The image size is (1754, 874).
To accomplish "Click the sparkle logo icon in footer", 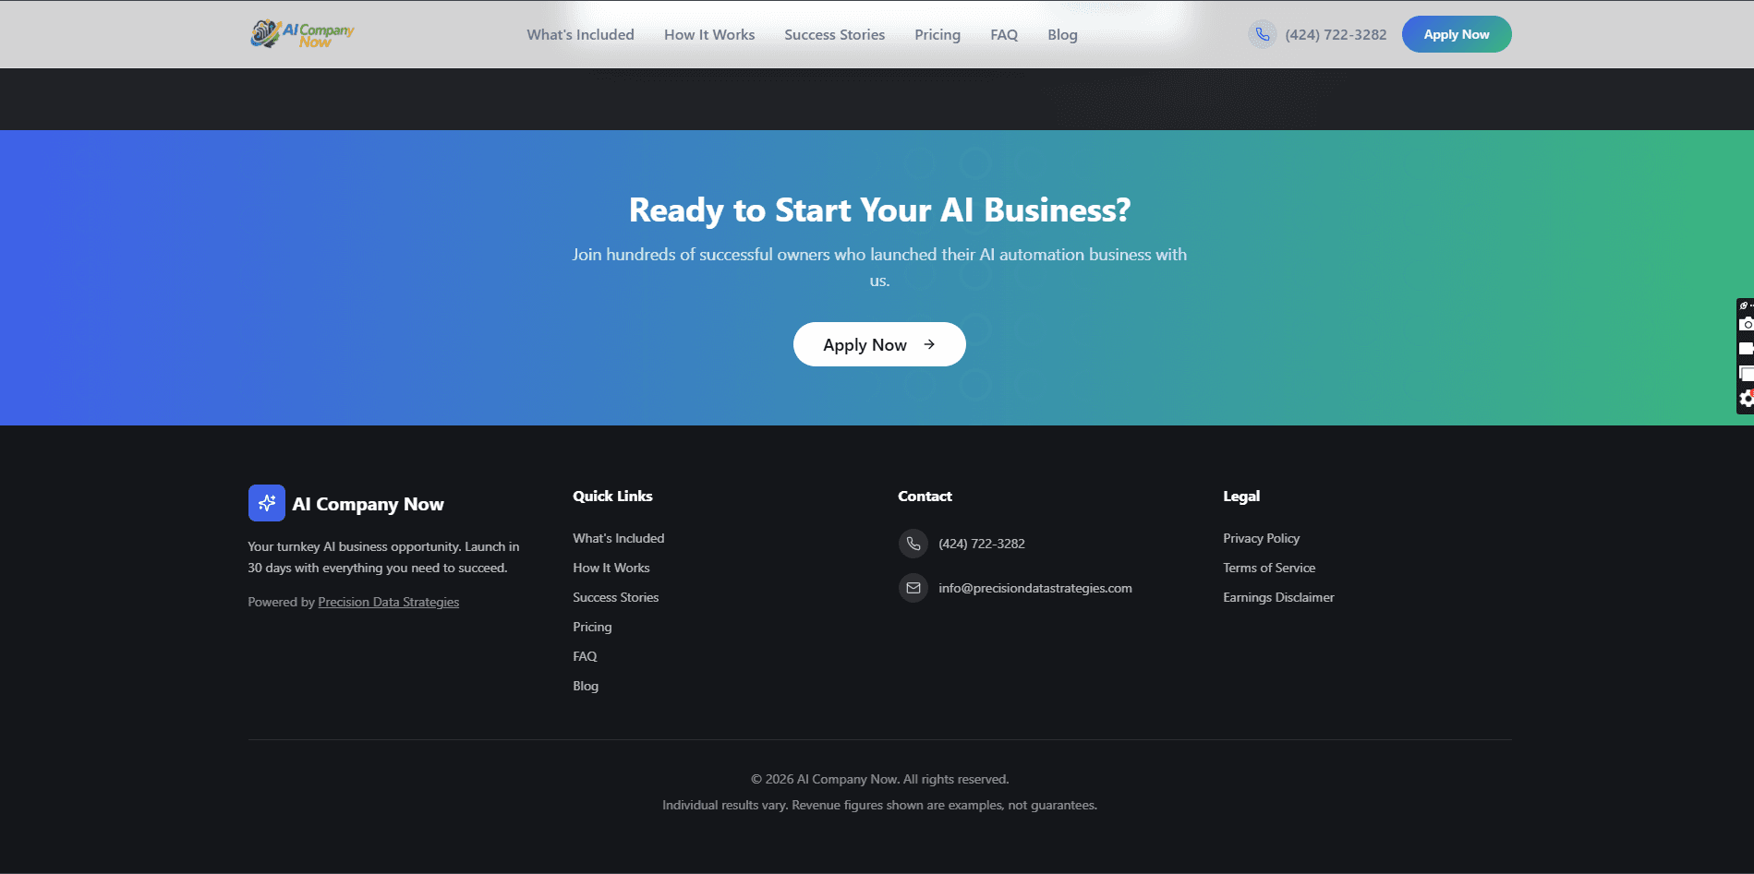I will point(266,503).
